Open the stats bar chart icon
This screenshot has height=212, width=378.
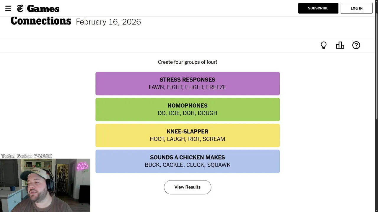340,45
